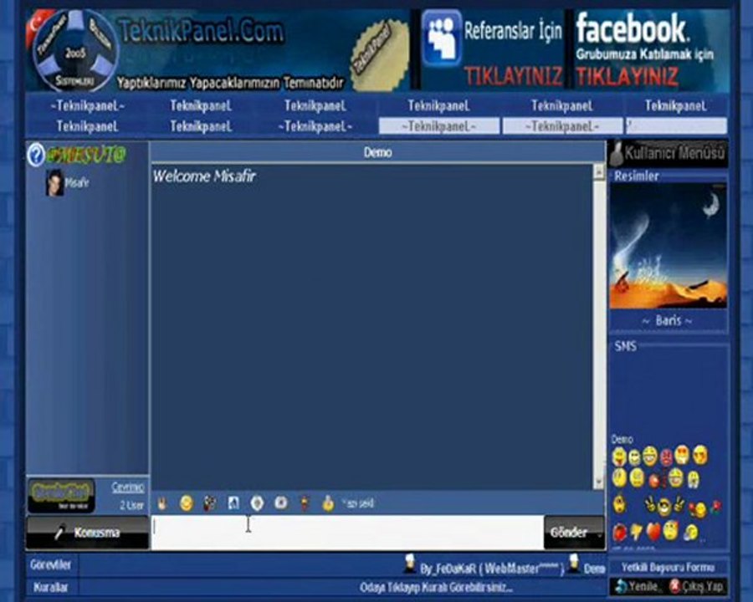Viewport: 753px width, 602px height.
Task: Insert the crying smiley emoticon
Action: pos(693,479)
